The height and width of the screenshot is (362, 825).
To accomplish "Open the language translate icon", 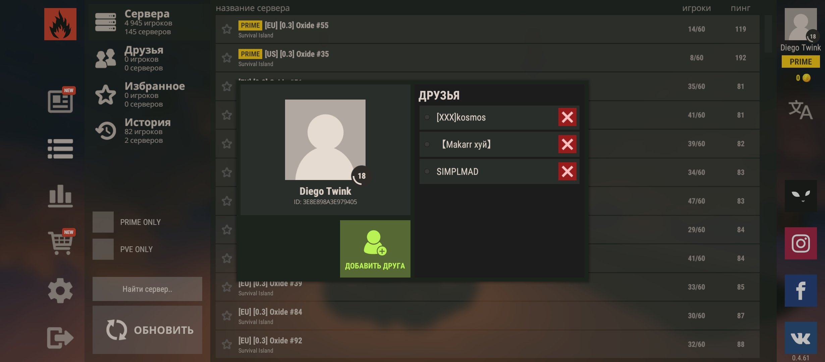I will coord(801,110).
